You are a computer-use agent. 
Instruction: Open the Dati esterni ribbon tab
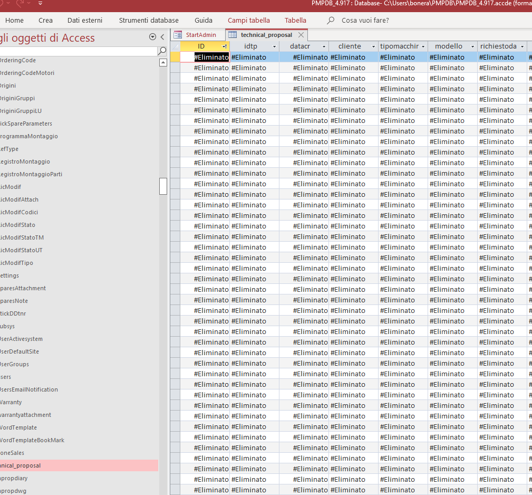pos(85,21)
